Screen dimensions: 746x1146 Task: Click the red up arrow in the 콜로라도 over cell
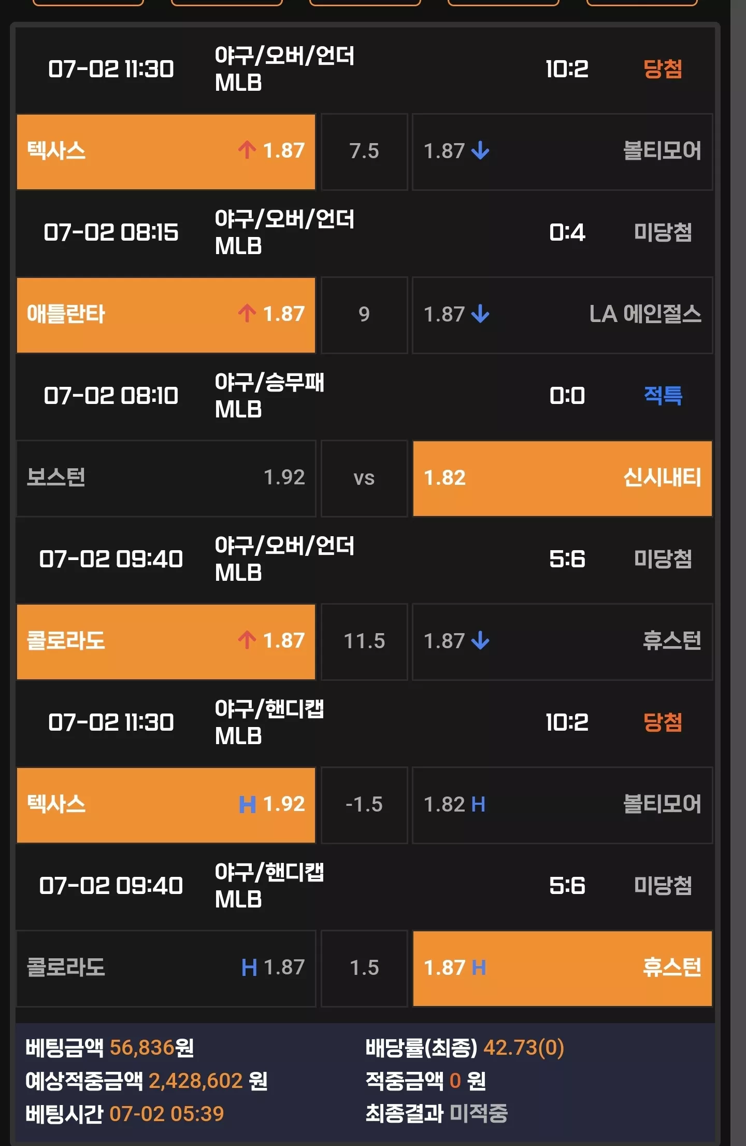[247, 640]
